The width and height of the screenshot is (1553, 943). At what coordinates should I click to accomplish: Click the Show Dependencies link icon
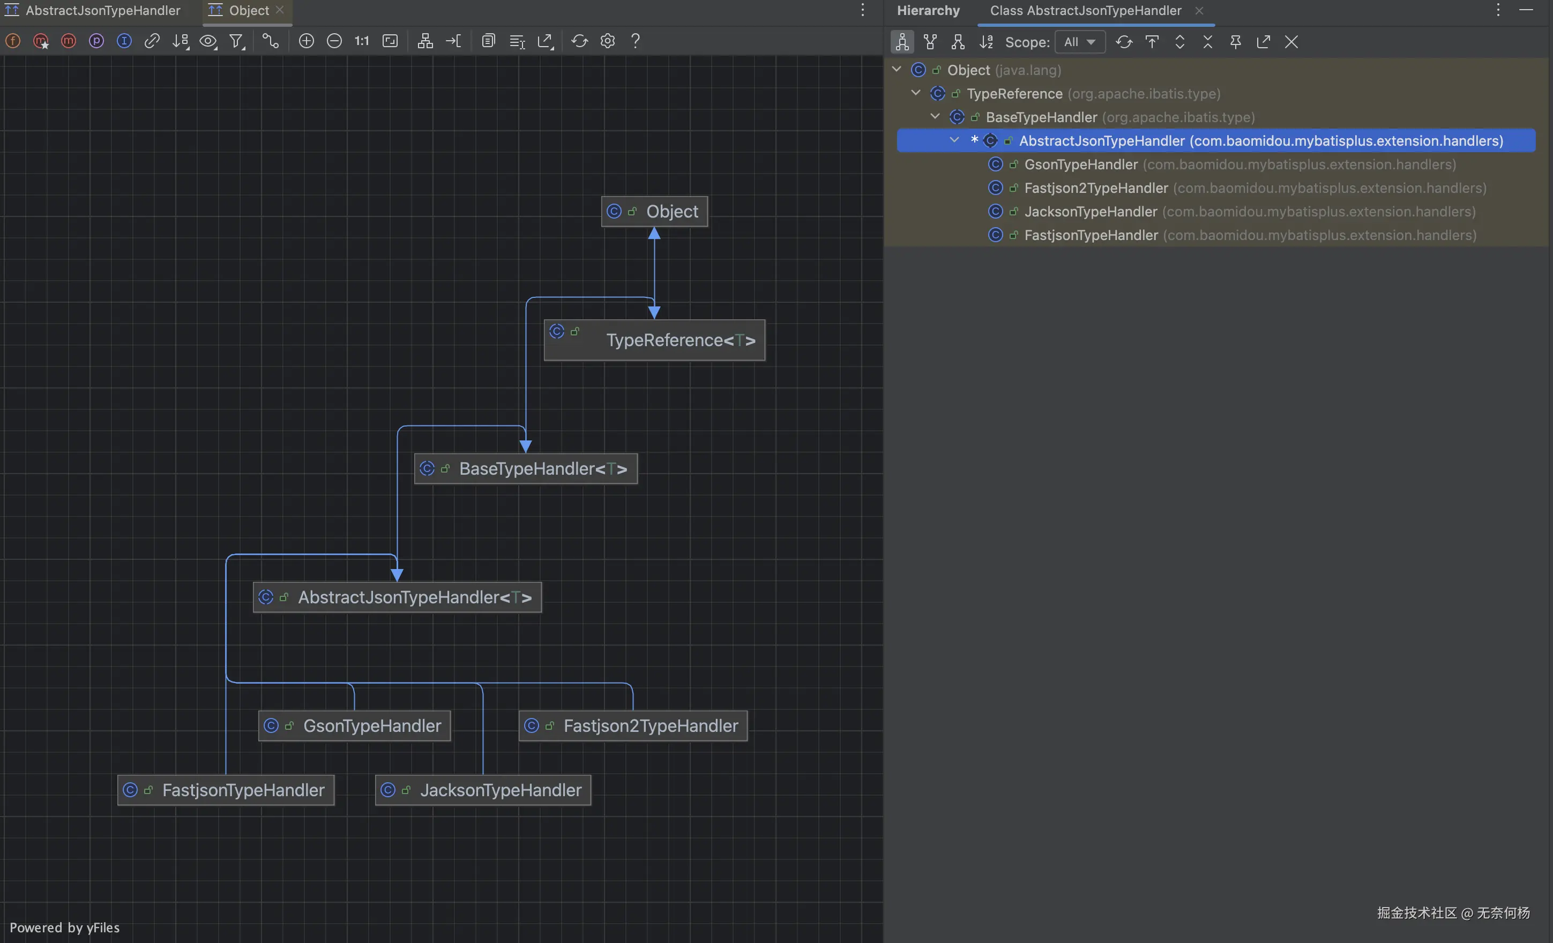[x=152, y=41]
